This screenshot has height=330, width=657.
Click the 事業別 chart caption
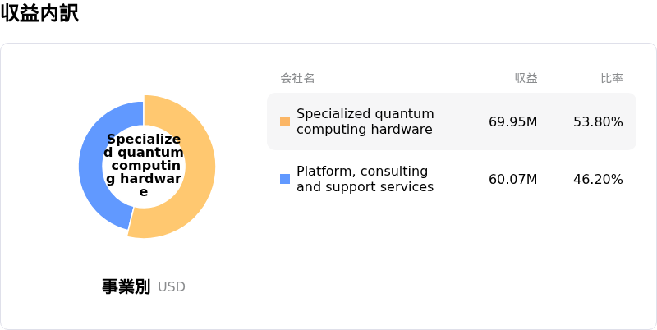pos(126,286)
